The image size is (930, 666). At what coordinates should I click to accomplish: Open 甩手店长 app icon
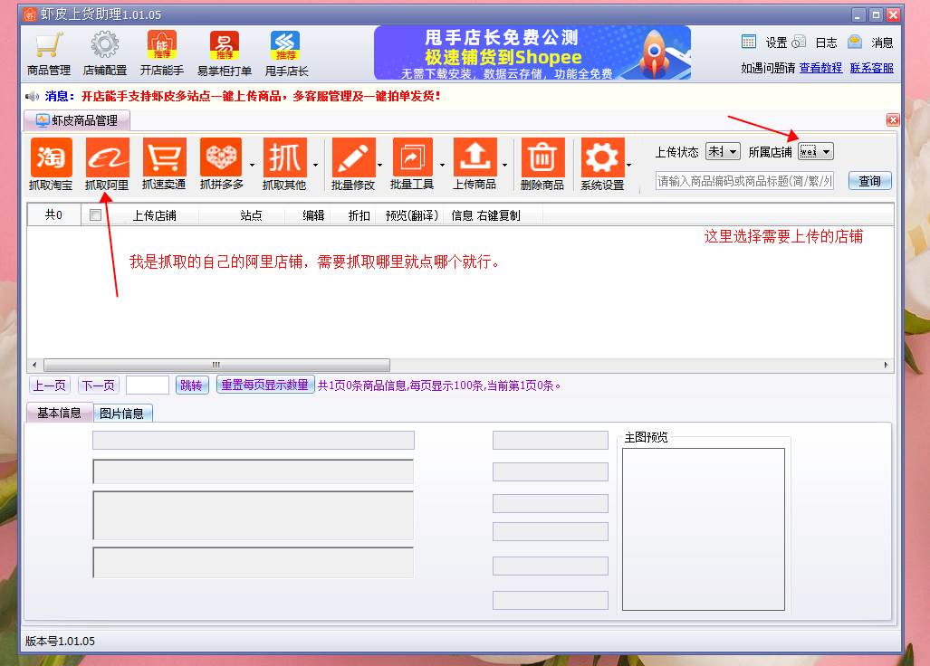click(x=286, y=54)
